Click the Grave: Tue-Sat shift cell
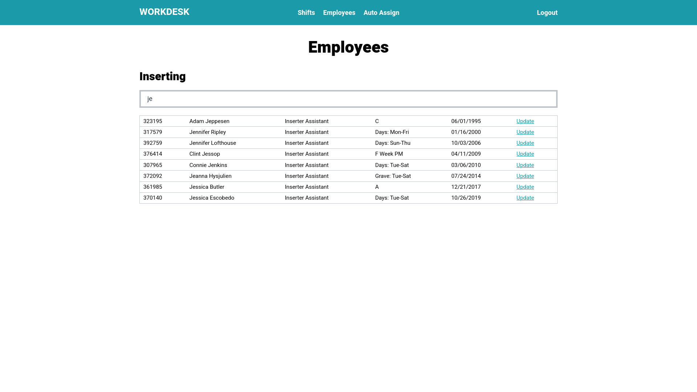Viewport: 697px width, 392px height. pos(393,176)
